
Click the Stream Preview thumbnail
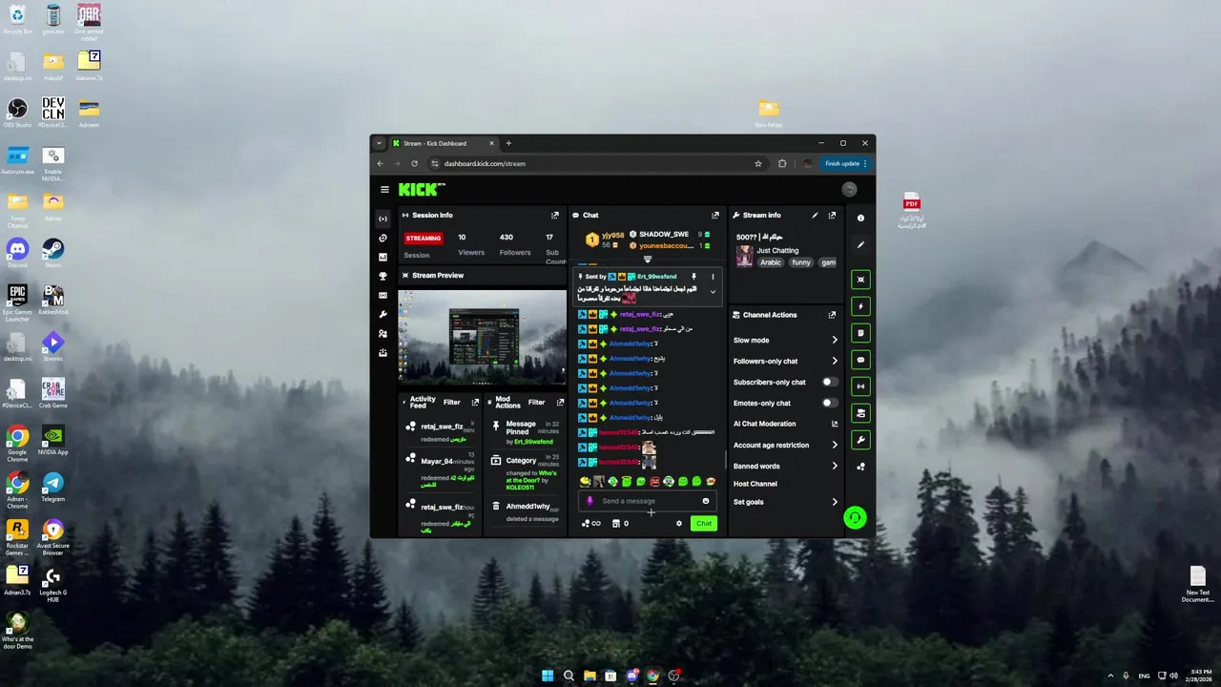click(482, 337)
